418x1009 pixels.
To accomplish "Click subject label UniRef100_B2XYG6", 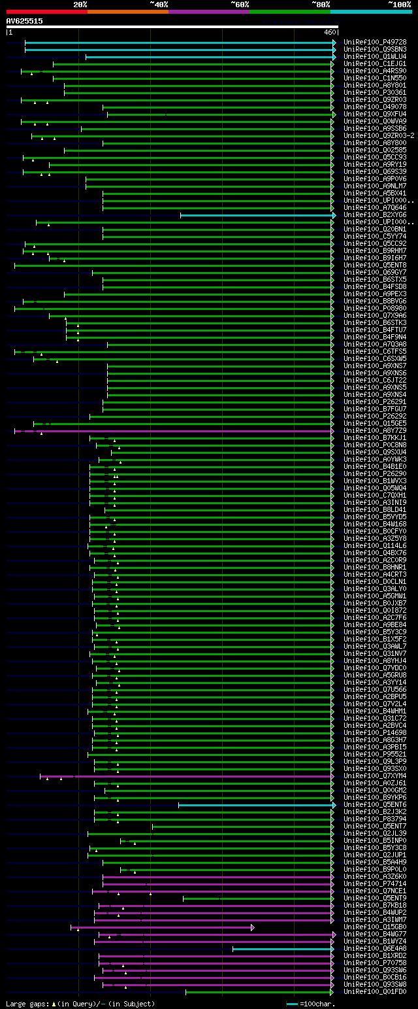I will click(x=375, y=214).
